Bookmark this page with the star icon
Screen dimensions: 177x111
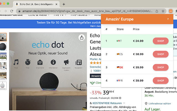point(163,11)
